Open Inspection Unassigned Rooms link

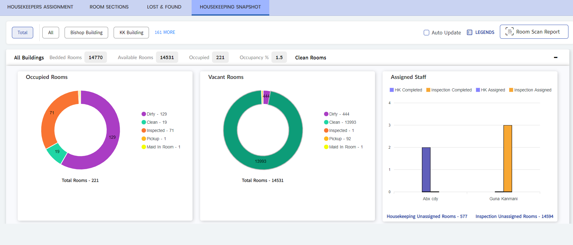(x=514, y=216)
